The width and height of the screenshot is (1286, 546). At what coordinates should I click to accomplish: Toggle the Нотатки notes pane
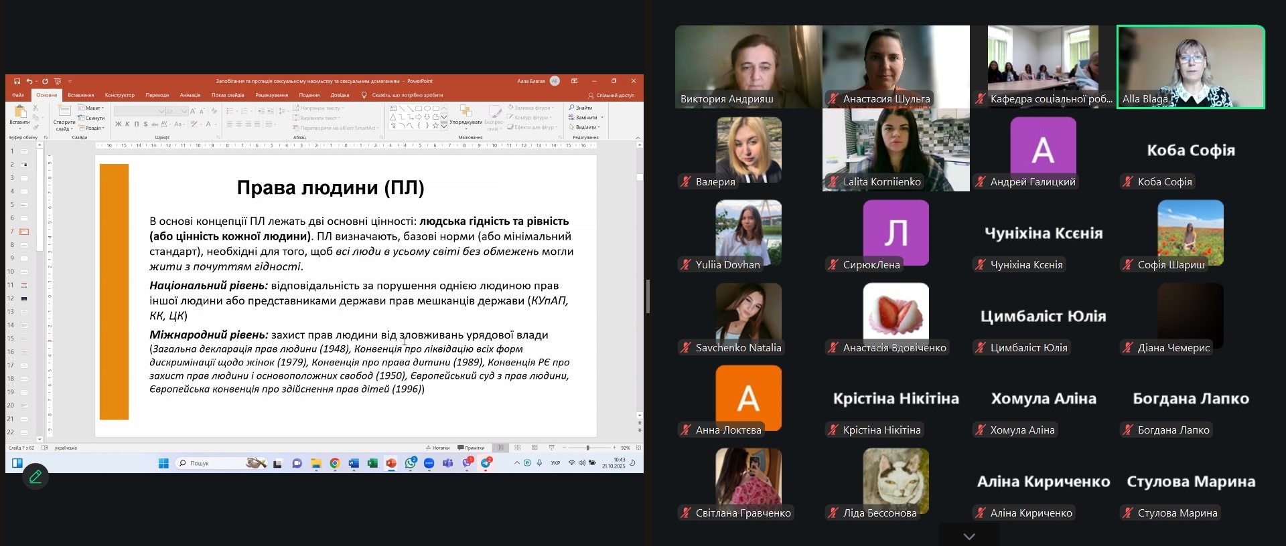437,448
